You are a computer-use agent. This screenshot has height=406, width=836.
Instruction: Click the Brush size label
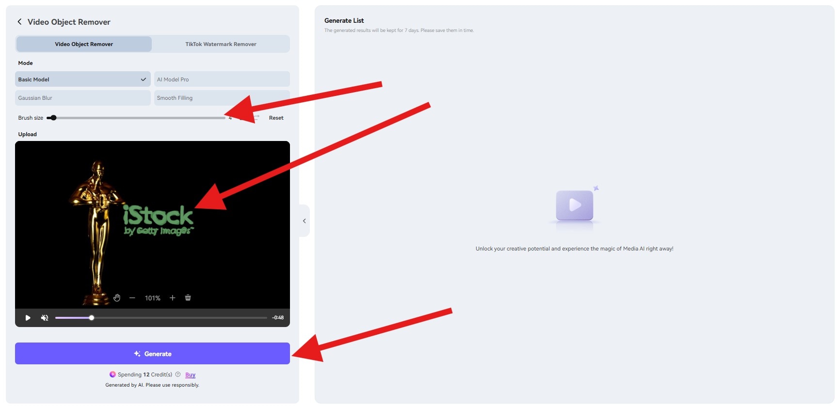[31, 118]
